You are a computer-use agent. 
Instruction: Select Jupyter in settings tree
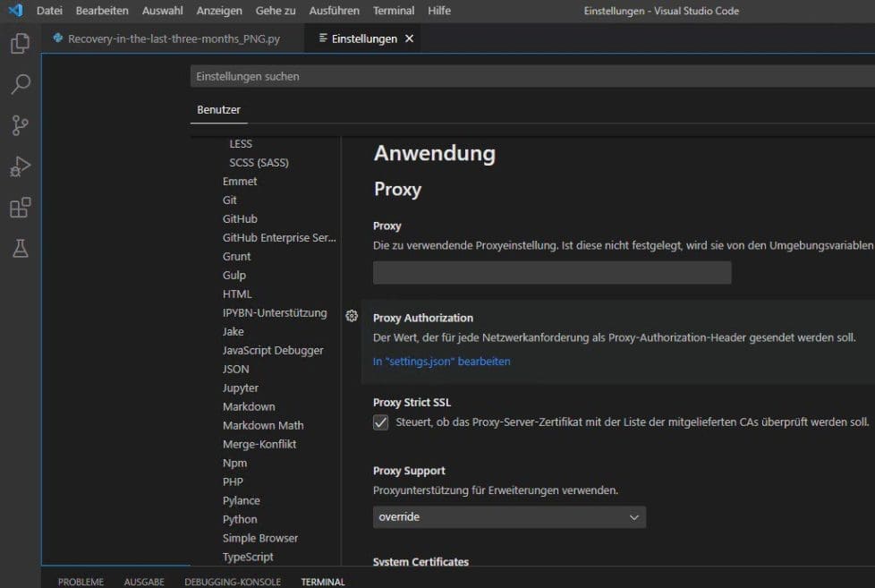[241, 388]
